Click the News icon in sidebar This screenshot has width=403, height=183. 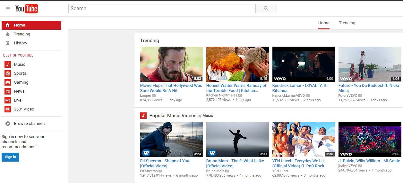pos(8,91)
